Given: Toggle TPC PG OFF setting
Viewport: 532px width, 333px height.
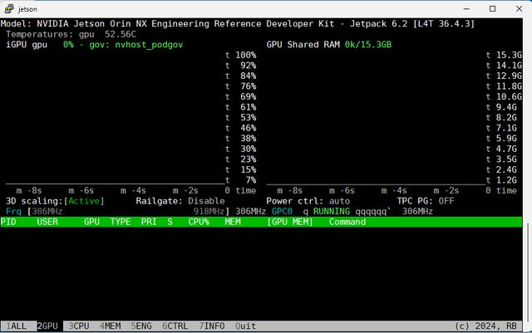Looking at the screenshot, I should [x=446, y=201].
